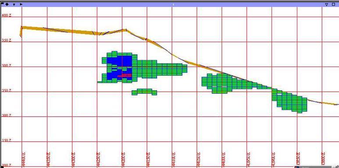Click the square maximize icon at top right
339x168 pixels.
coord(334,4)
